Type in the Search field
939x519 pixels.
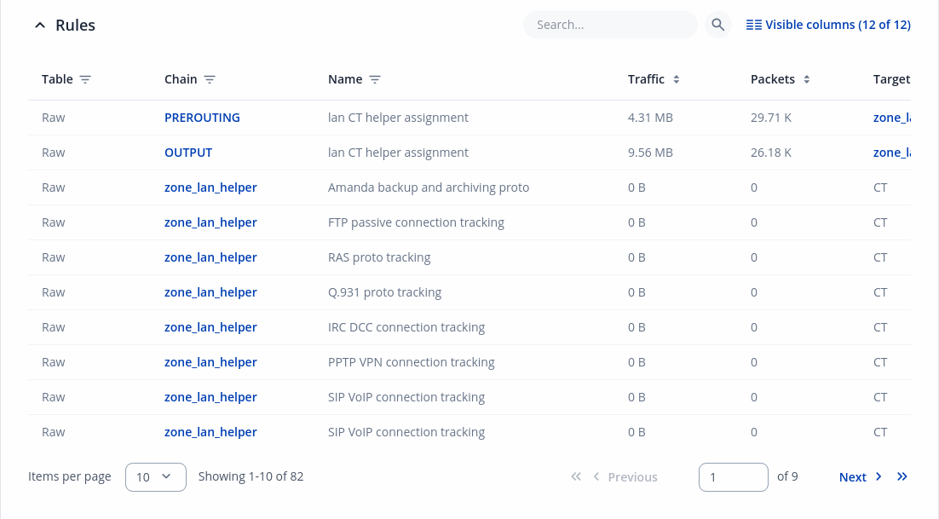point(610,25)
